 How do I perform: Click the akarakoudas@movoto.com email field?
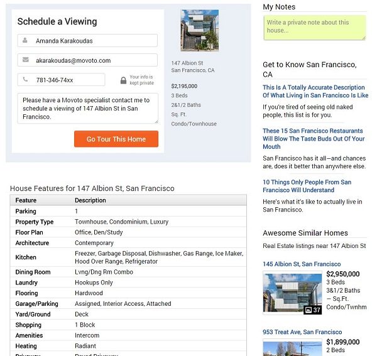87,60
